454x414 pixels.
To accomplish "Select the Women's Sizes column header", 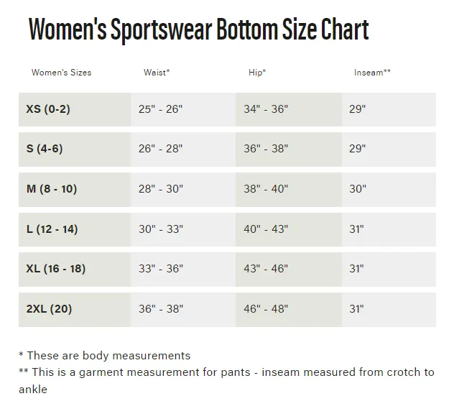I will point(61,73).
